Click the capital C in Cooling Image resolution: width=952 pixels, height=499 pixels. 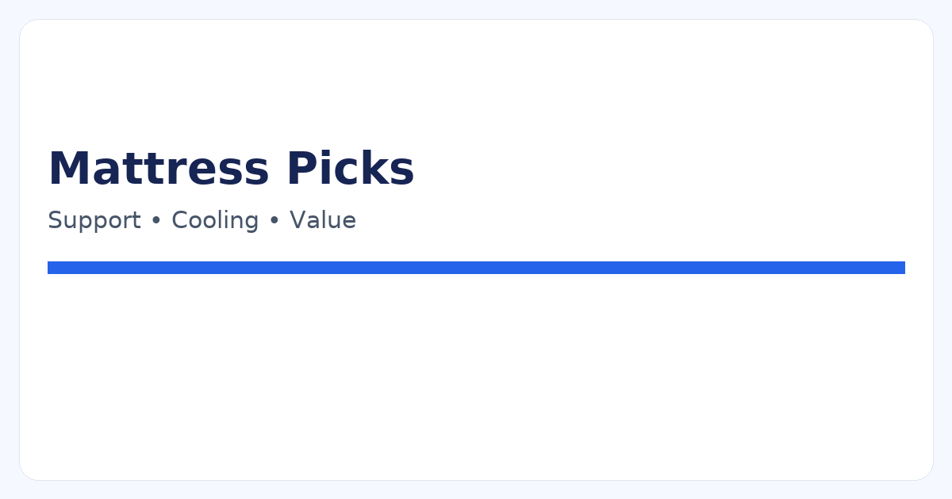coord(179,220)
